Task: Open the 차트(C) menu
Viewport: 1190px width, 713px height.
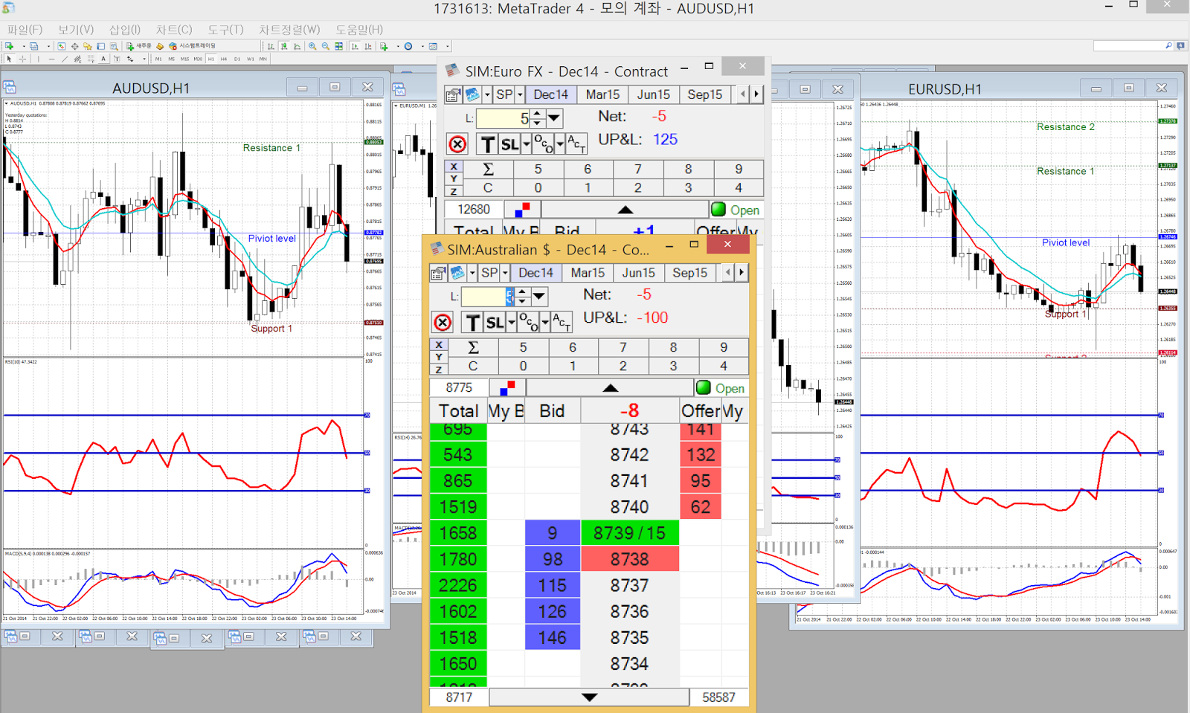Action: pyautogui.click(x=174, y=30)
